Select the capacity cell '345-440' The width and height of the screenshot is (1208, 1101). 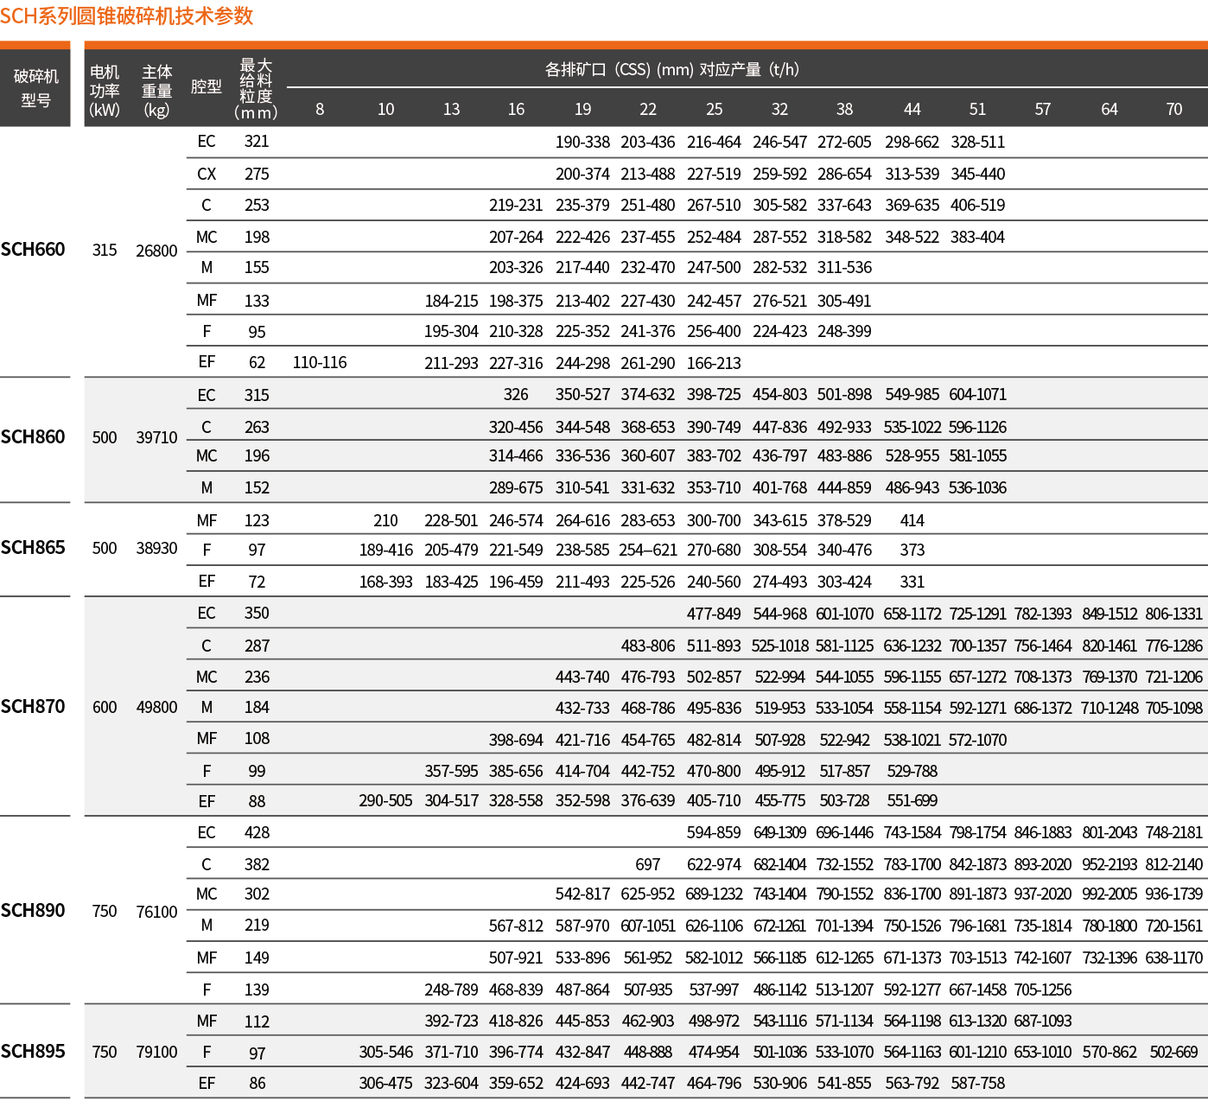click(x=978, y=175)
